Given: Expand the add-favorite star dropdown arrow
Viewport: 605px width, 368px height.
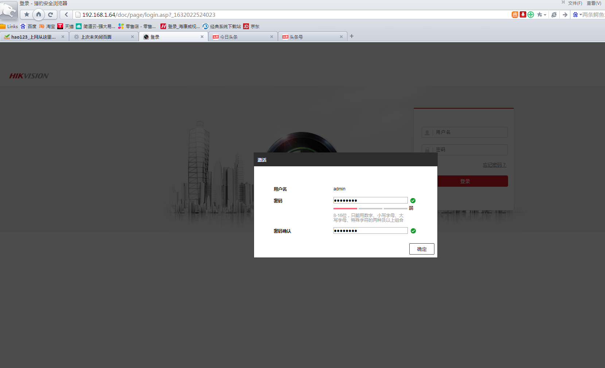Looking at the screenshot, I should (x=545, y=15).
